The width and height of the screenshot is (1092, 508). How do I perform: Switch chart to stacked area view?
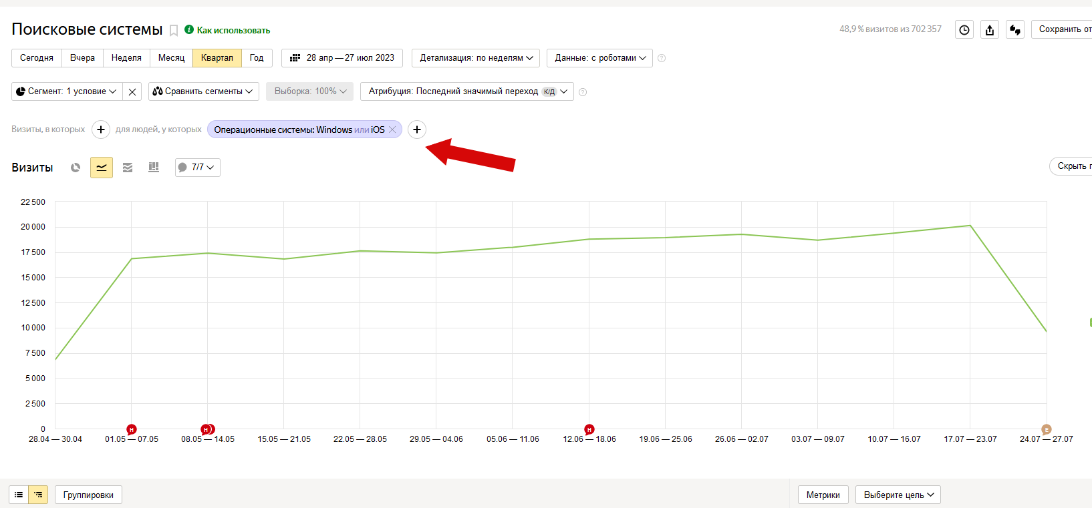[x=128, y=168]
